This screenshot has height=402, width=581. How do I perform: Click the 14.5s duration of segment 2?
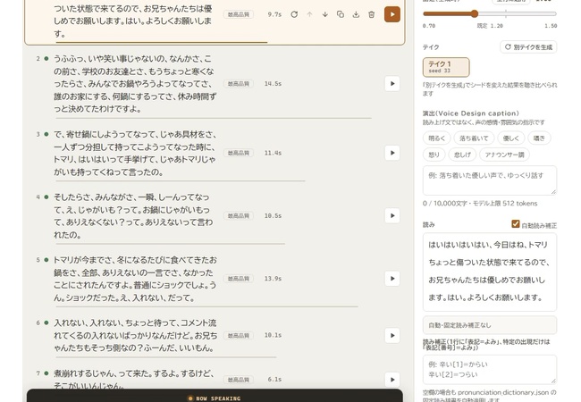[273, 84]
